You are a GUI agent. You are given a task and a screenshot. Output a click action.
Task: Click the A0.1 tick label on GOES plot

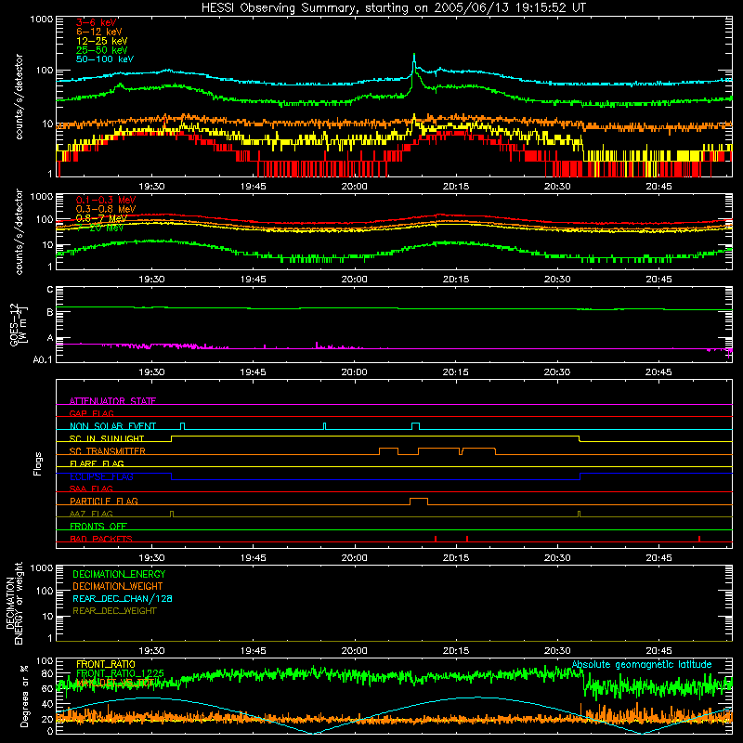43,359
